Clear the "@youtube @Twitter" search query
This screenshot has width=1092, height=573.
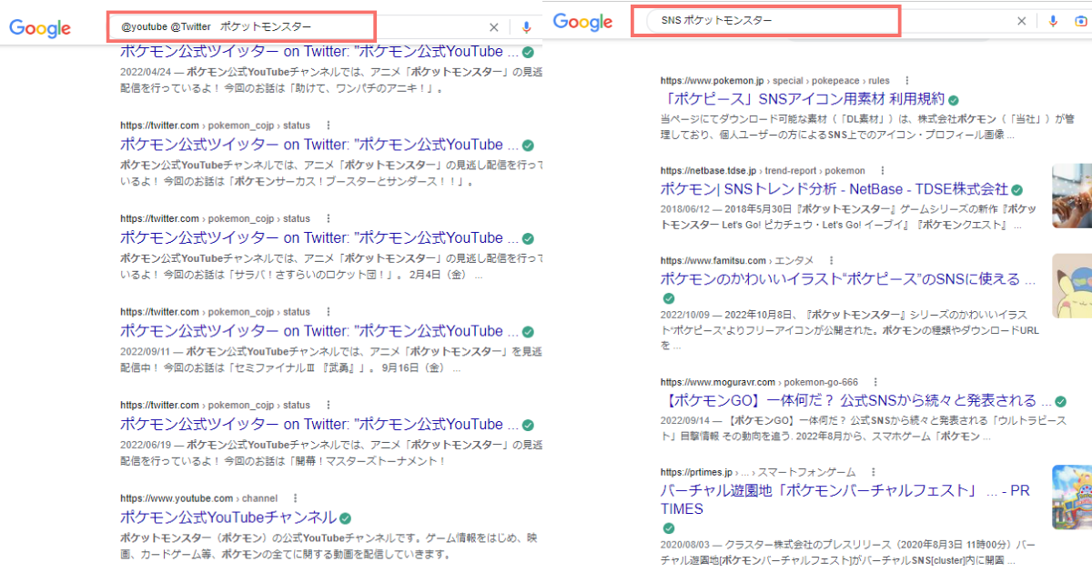click(x=494, y=28)
